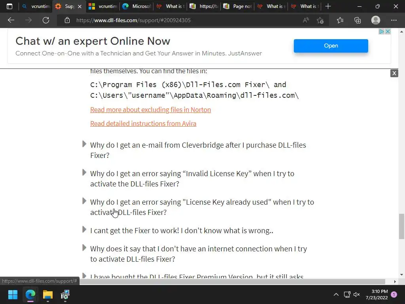
Task: Click the AdChoices info icon
Action: 382,32
